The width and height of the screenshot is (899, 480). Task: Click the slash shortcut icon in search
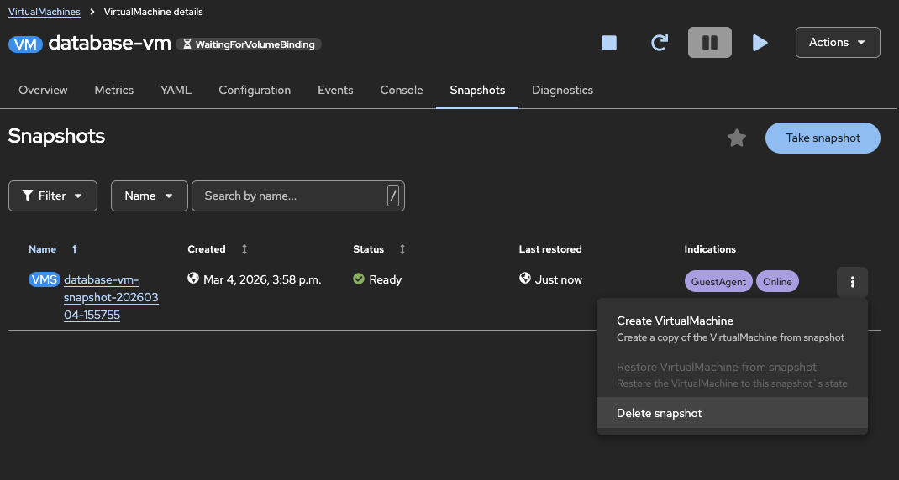392,196
